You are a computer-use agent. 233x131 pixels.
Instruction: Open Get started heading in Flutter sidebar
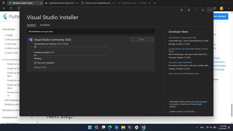(x=9, y=29)
